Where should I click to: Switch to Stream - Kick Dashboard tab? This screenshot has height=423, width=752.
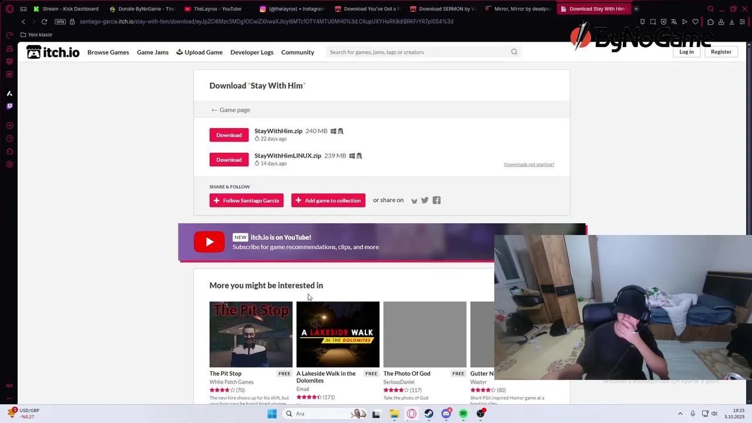coord(66,9)
